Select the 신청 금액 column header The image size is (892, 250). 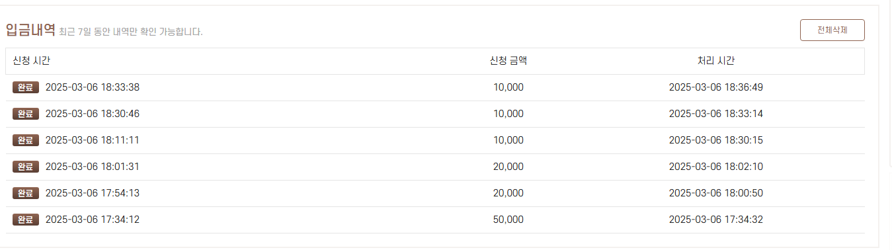coord(508,61)
